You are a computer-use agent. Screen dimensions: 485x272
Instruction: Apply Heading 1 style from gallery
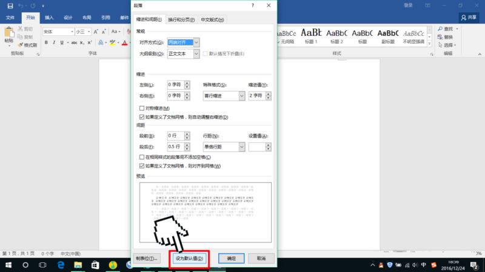[311, 36]
